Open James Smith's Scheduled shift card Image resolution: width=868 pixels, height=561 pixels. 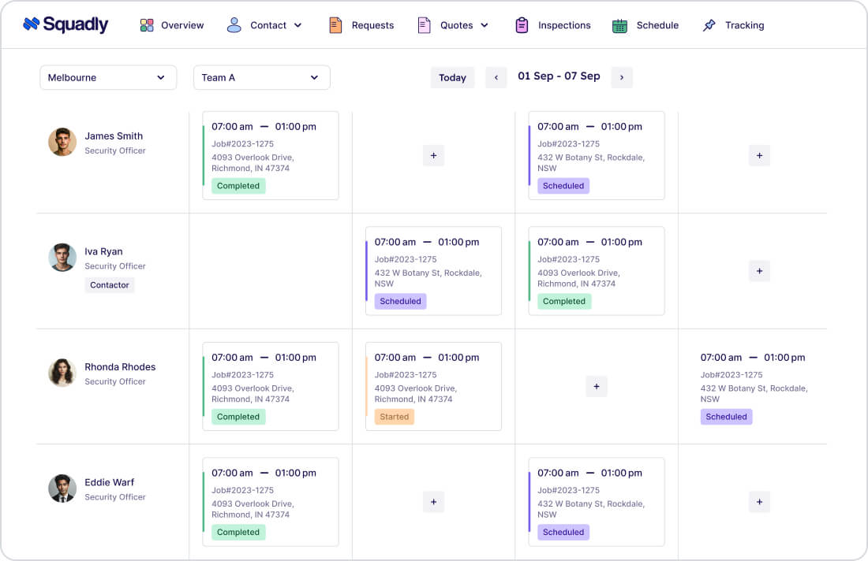[x=597, y=156]
